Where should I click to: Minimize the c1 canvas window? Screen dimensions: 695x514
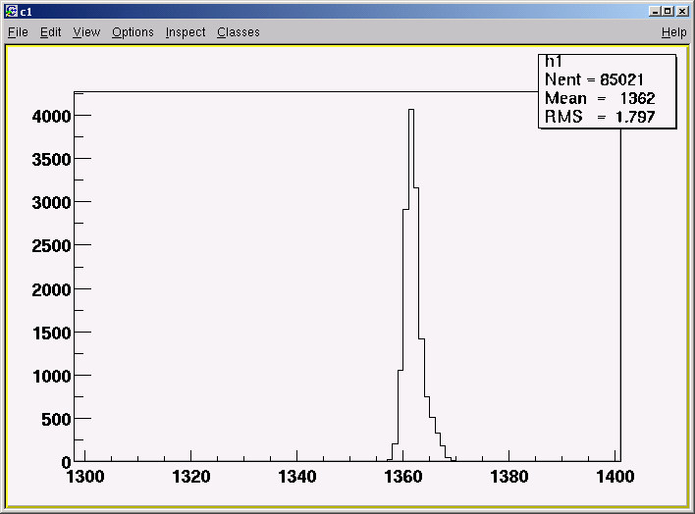[655, 11]
